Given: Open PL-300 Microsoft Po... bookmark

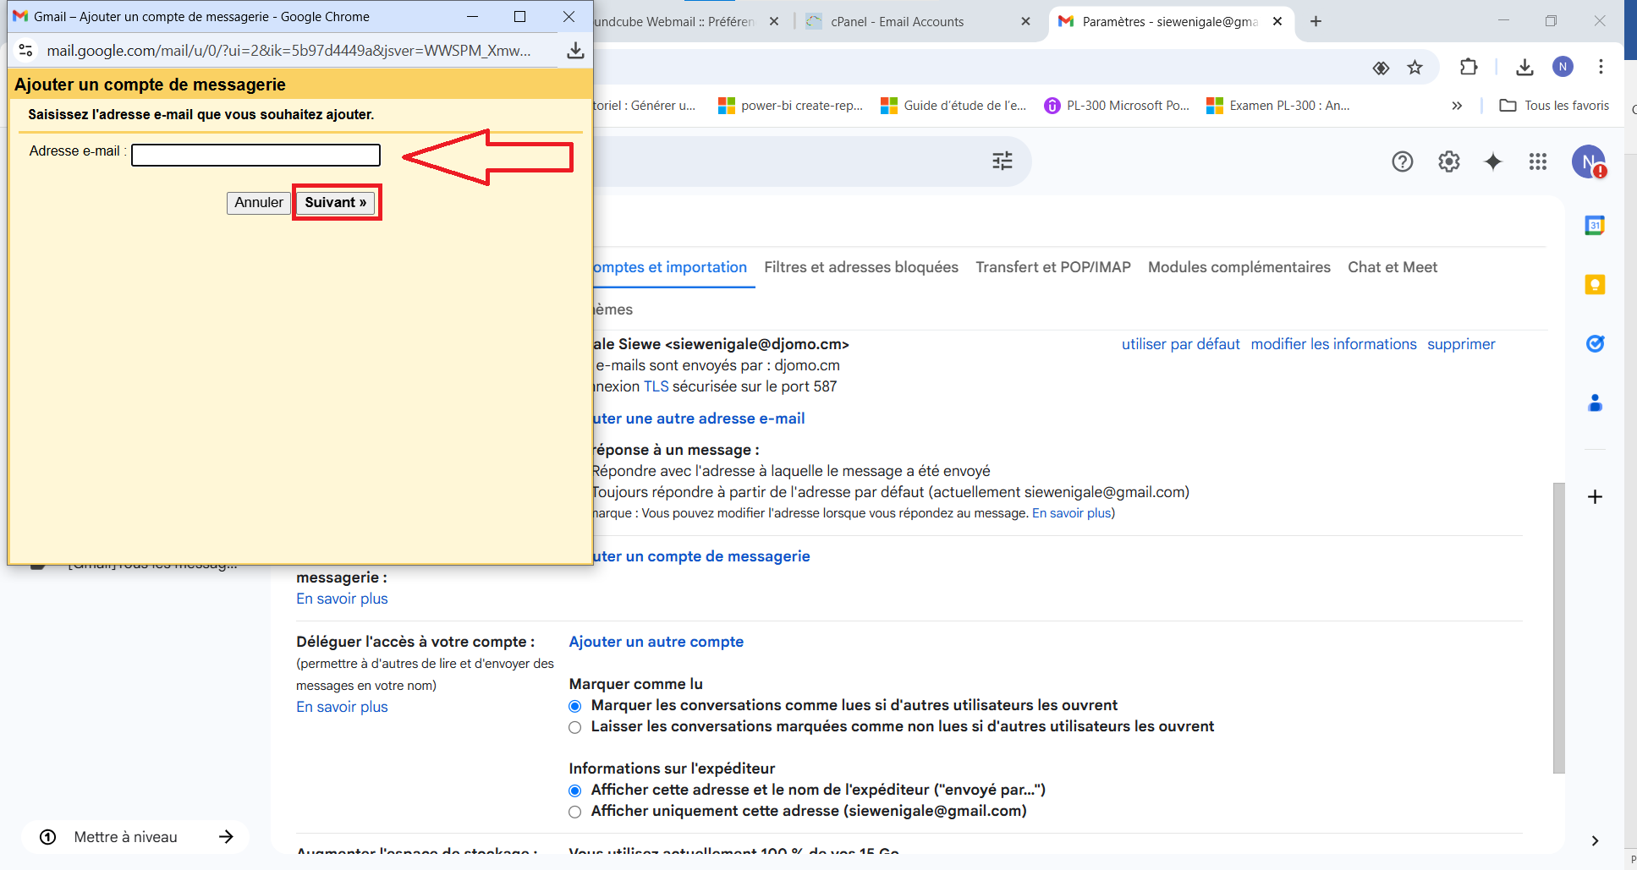Looking at the screenshot, I should [x=1117, y=106].
